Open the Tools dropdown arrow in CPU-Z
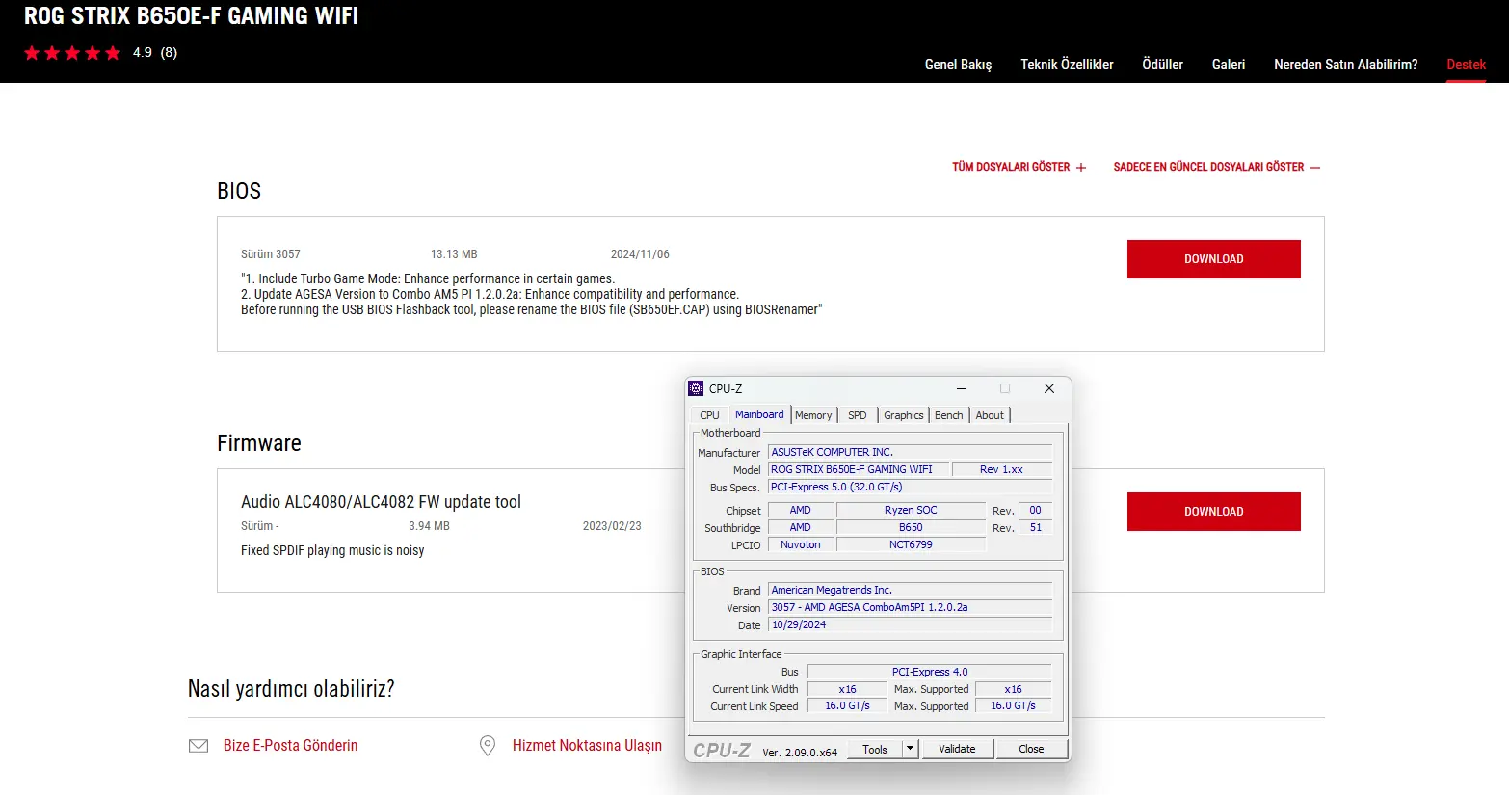The image size is (1509, 795). 910,749
